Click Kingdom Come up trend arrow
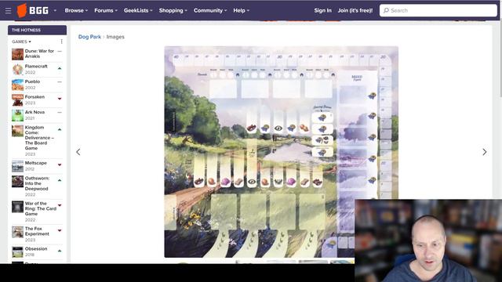Screen dimensions: 502x282 coord(60,129)
